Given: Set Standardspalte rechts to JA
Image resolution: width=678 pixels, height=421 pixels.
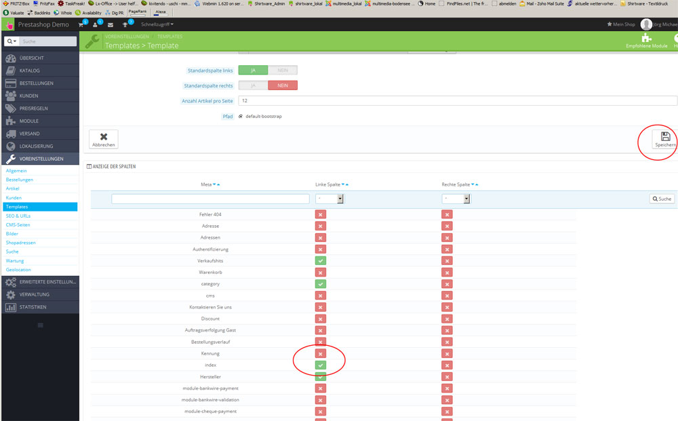Looking at the screenshot, I should tap(253, 85).
